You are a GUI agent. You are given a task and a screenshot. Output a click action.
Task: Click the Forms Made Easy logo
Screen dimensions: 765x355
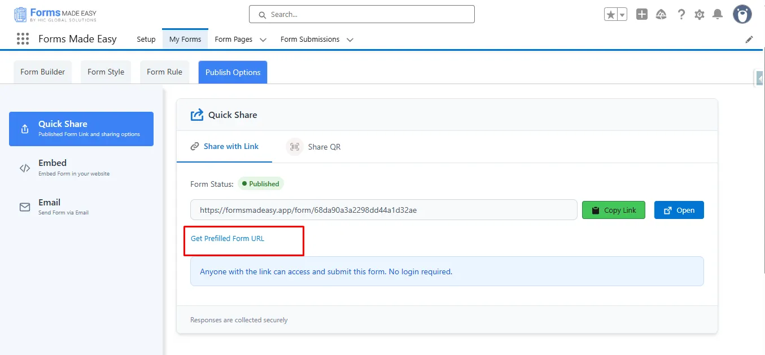[x=55, y=14]
